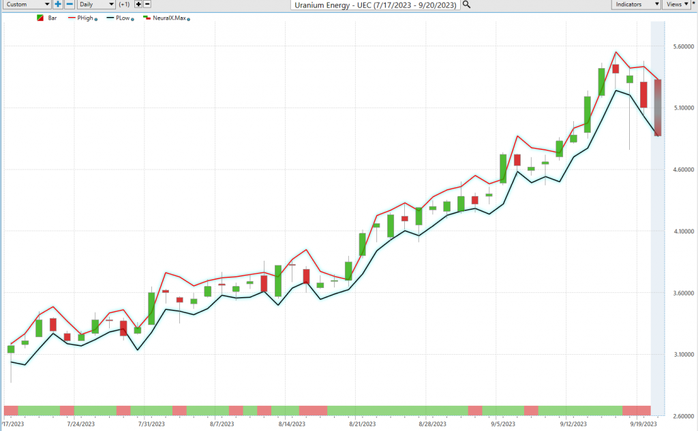698x431 pixels.
Task: Click the black plus forecast increment button
Action: click(x=138, y=5)
